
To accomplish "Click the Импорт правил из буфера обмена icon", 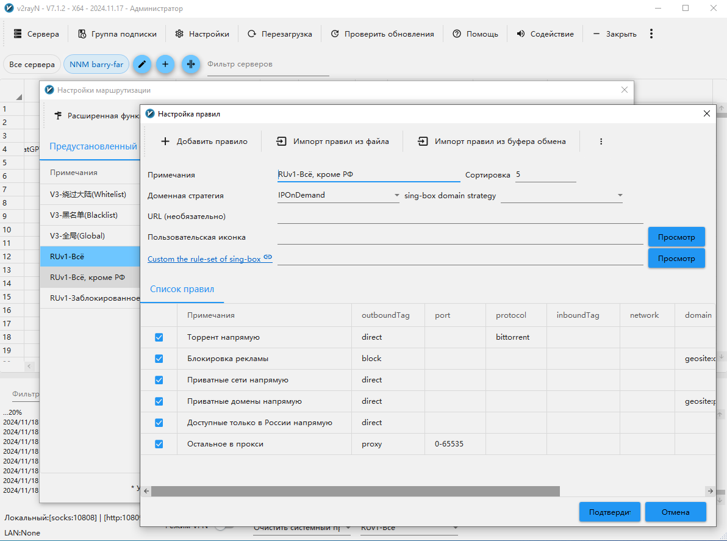I will [x=423, y=142].
